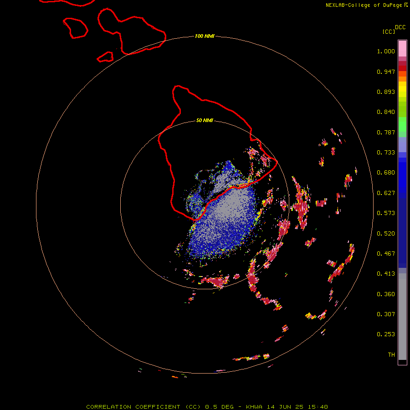Click the 0.627 color scale value
Viewport: 410px width, 410px height.
tap(386, 193)
